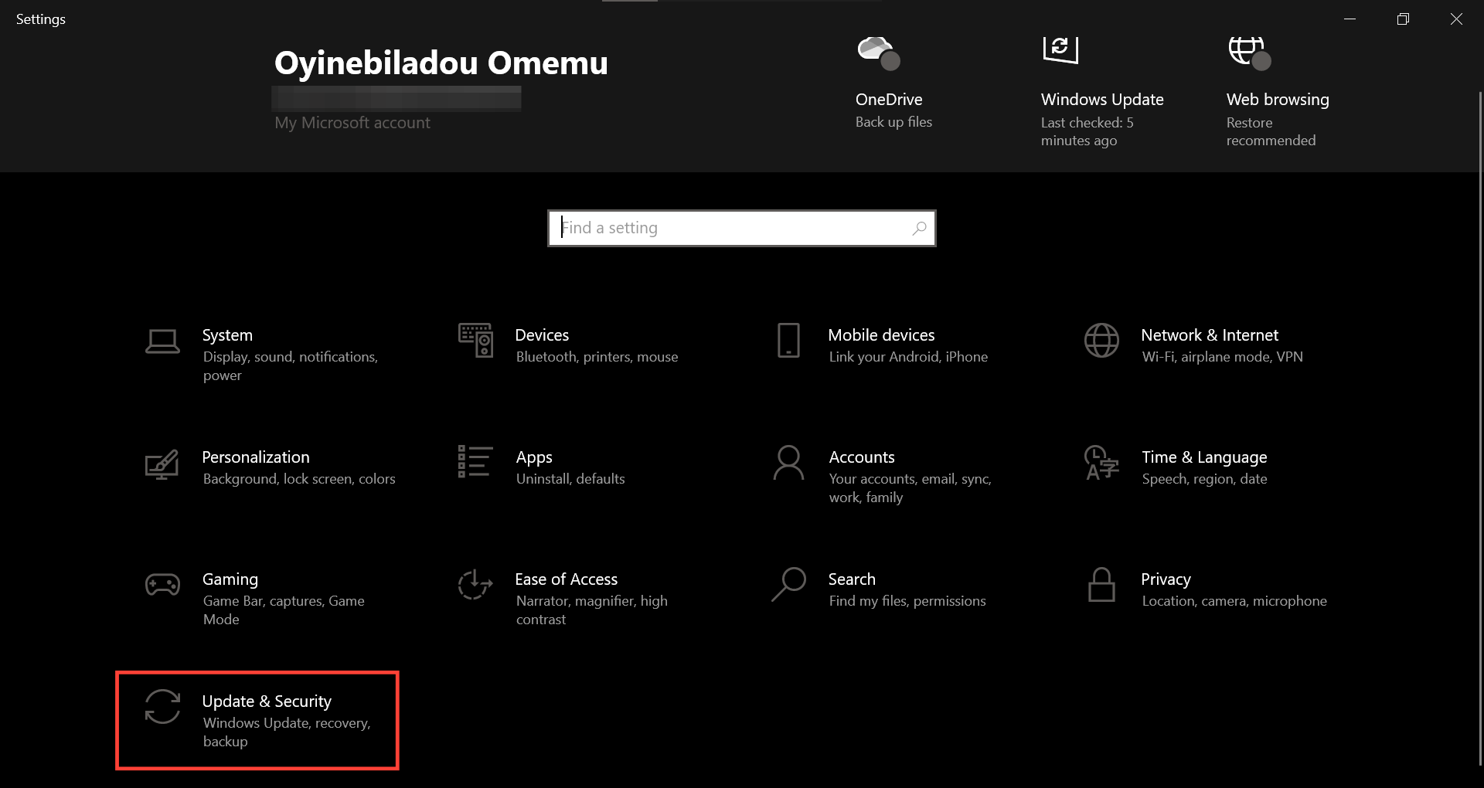Open Ease of Access title
This screenshot has height=788, width=1484.
[x=567, y=579]
